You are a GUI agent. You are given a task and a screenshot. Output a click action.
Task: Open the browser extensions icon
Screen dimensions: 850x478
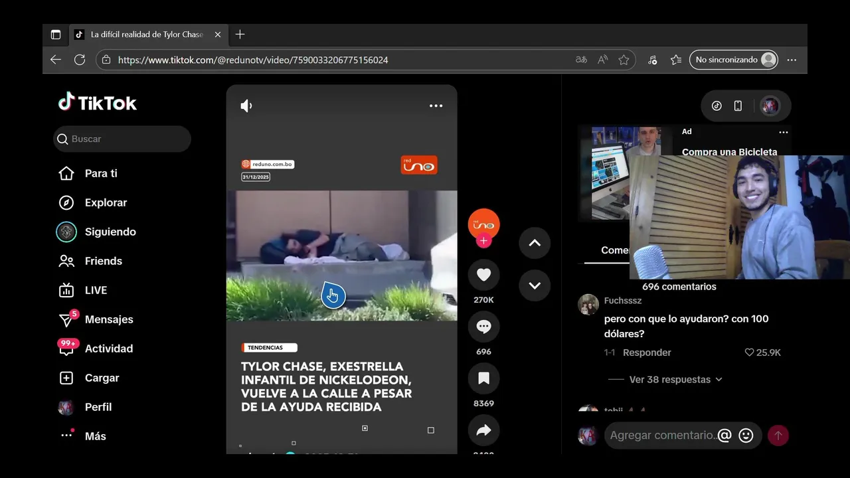click(x=653, y=60)
